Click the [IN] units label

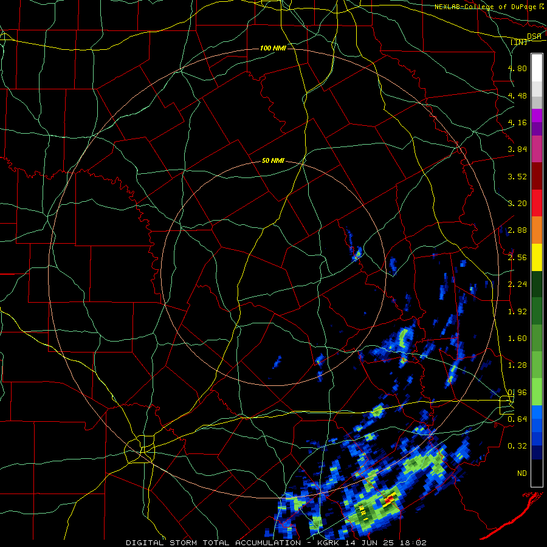[x=519, y=42]
